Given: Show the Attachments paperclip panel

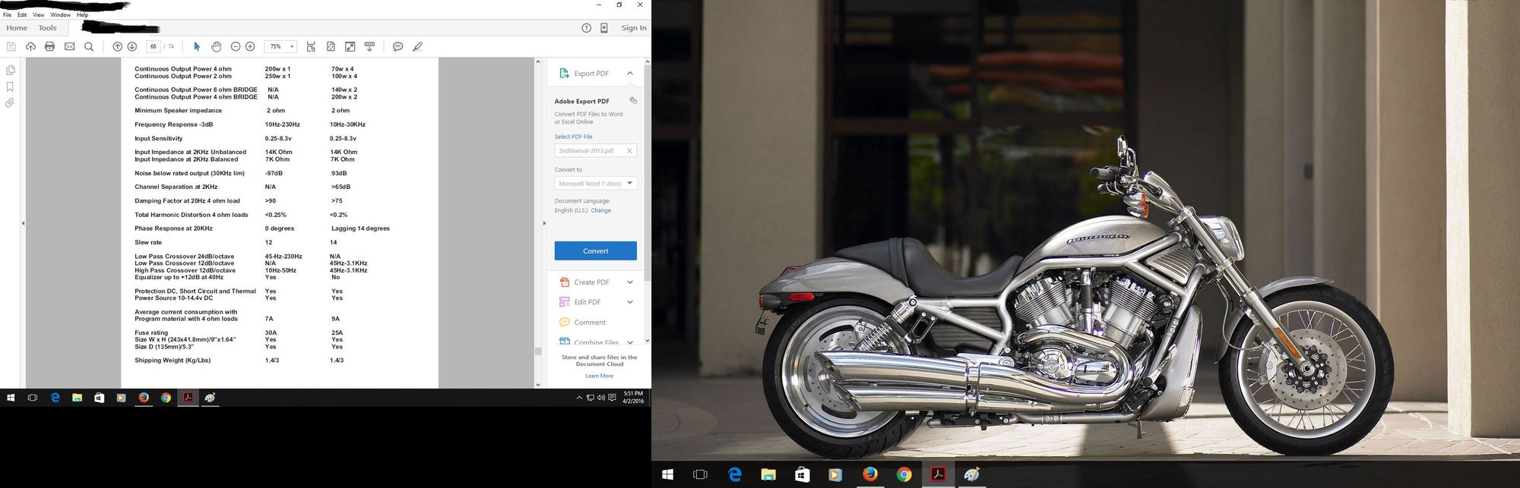Looking at the screenshot, I should pos(10,102).
